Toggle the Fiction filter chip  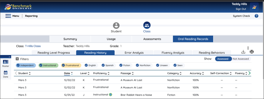(125, 65)
